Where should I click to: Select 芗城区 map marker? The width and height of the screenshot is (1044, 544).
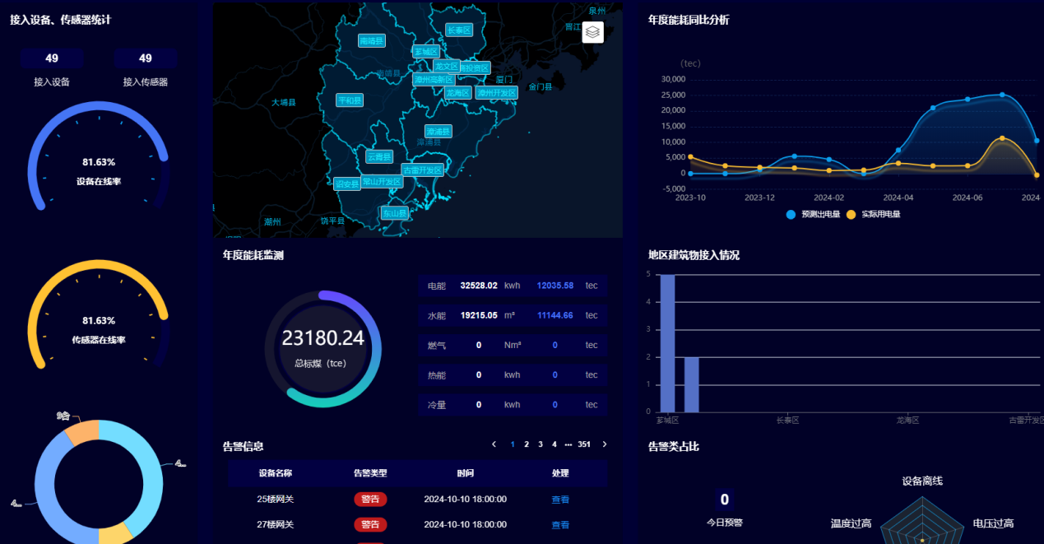(426, 51)
